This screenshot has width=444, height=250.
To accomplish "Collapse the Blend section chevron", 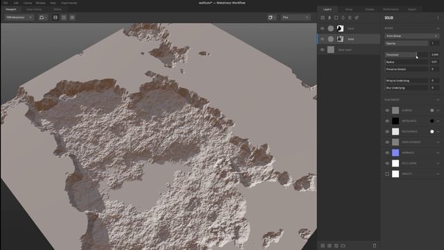I will point(438,28).
